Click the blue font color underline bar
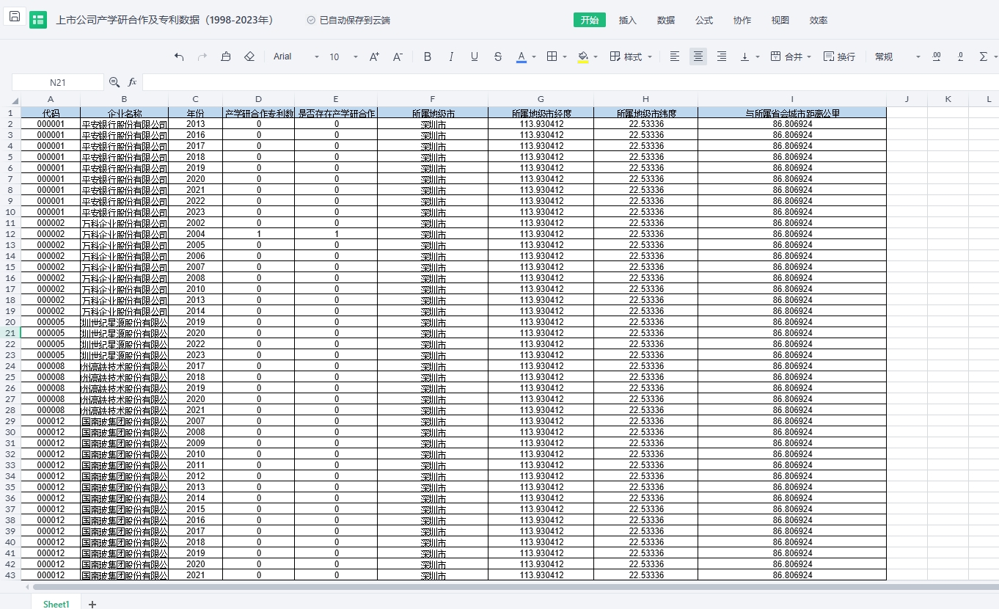Viewport: 999px width, 609px height. [x=522, y=62]
